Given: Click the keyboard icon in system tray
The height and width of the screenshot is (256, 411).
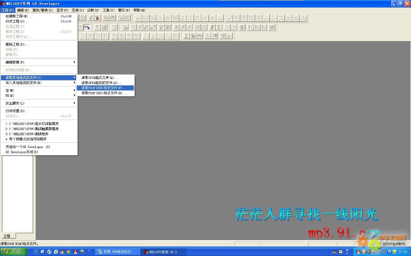Looking at the screenshot, I should point(334,252).
